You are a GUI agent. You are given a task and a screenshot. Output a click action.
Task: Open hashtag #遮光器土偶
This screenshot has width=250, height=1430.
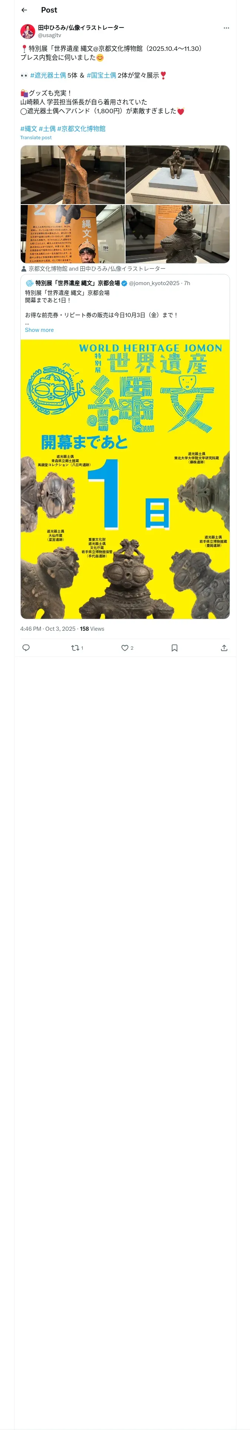pyautogui.click(x=48, y=75)
